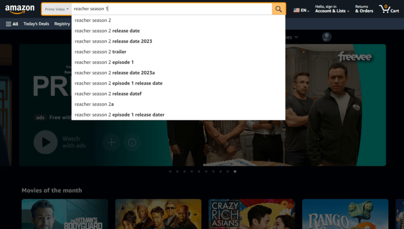This screenshot has height=229, width=404.
Task: Open the EN language selector
Action: pos(301,10)
